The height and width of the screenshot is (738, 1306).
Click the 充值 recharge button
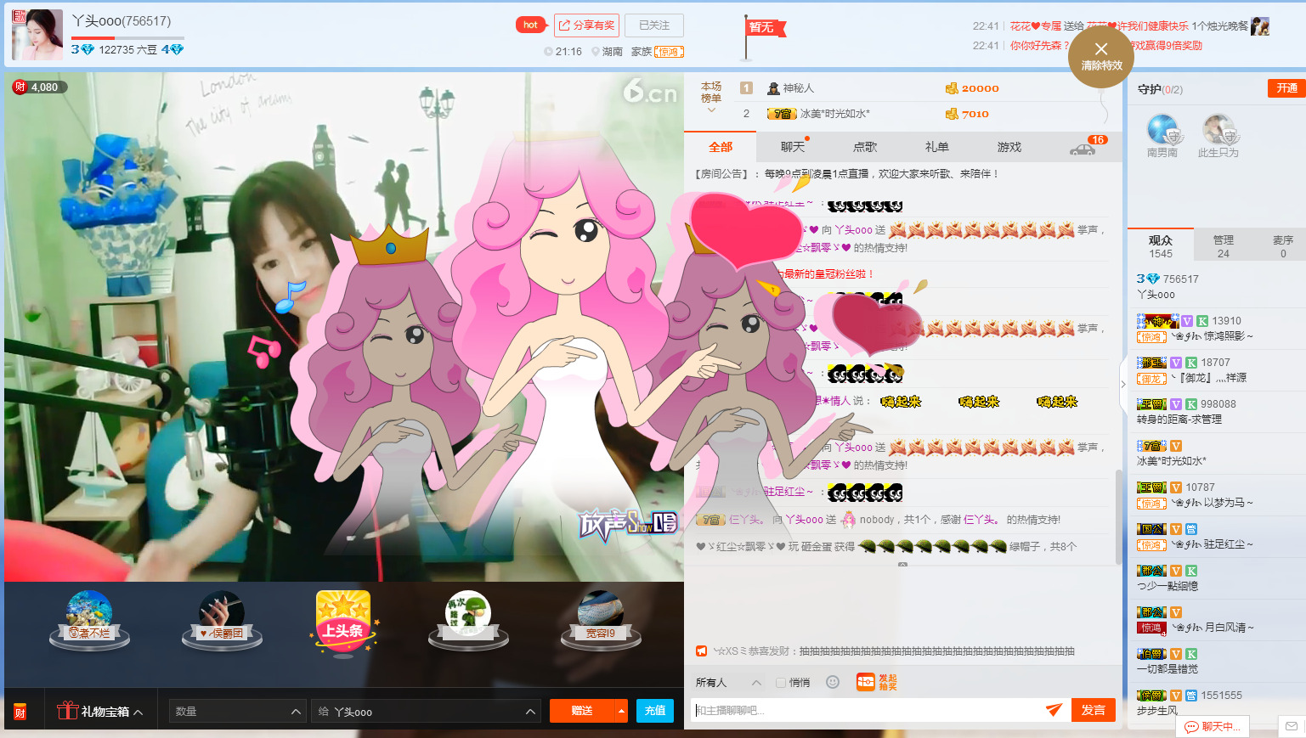click(655, 711)
